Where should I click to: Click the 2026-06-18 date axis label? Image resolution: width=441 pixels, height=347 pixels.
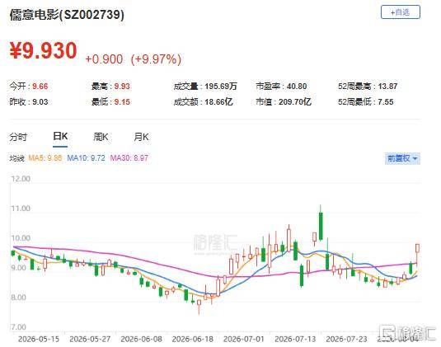point(193,339)
